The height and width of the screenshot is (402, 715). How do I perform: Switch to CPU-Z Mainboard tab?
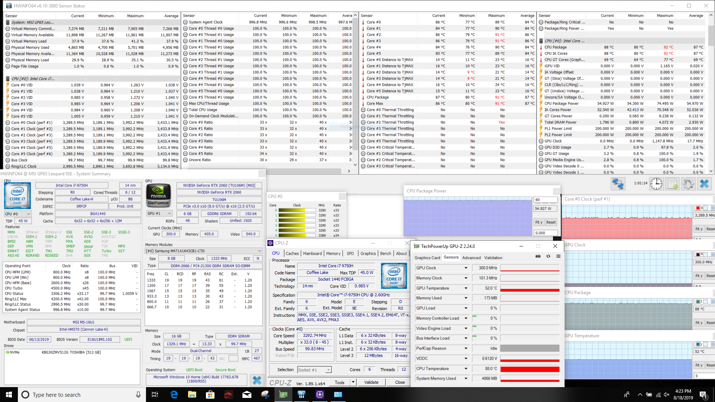tap(312, 253)
